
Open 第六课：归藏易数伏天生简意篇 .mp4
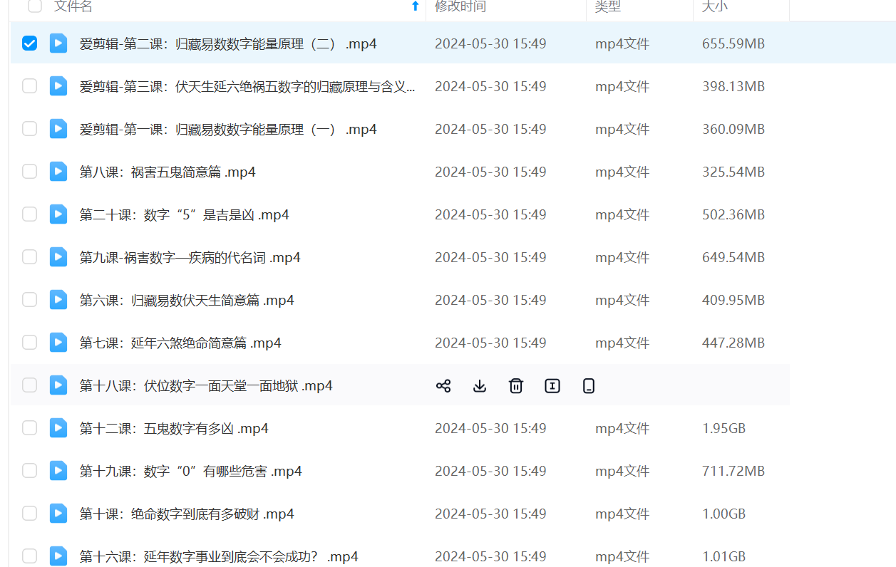point(187,300)
